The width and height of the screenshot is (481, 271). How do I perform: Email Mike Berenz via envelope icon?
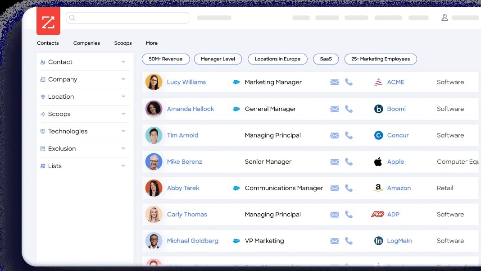tap(334, 161)
